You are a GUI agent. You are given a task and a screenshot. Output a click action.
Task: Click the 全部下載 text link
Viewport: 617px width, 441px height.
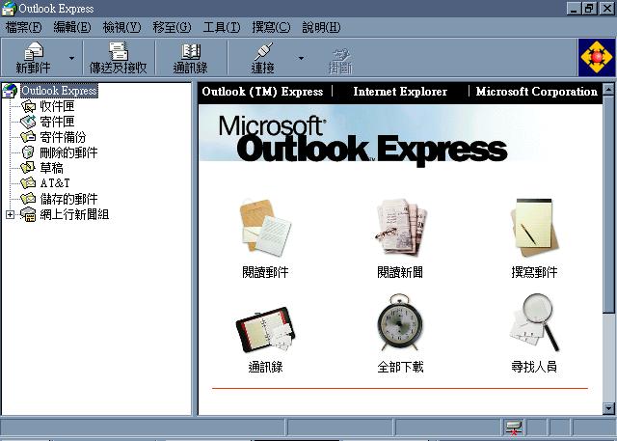400,367
